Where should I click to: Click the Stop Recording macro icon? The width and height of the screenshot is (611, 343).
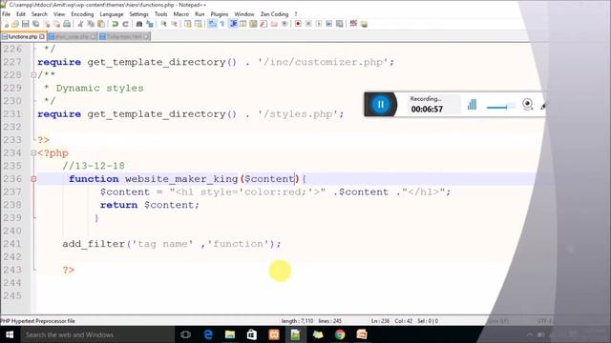point(308,24)
